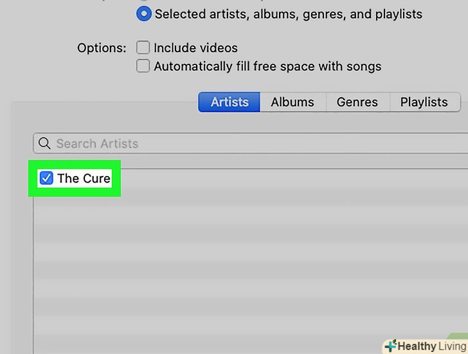Click the blank area left of the Artists tab
Screen dimensions: 468x354
pos(103,103)
